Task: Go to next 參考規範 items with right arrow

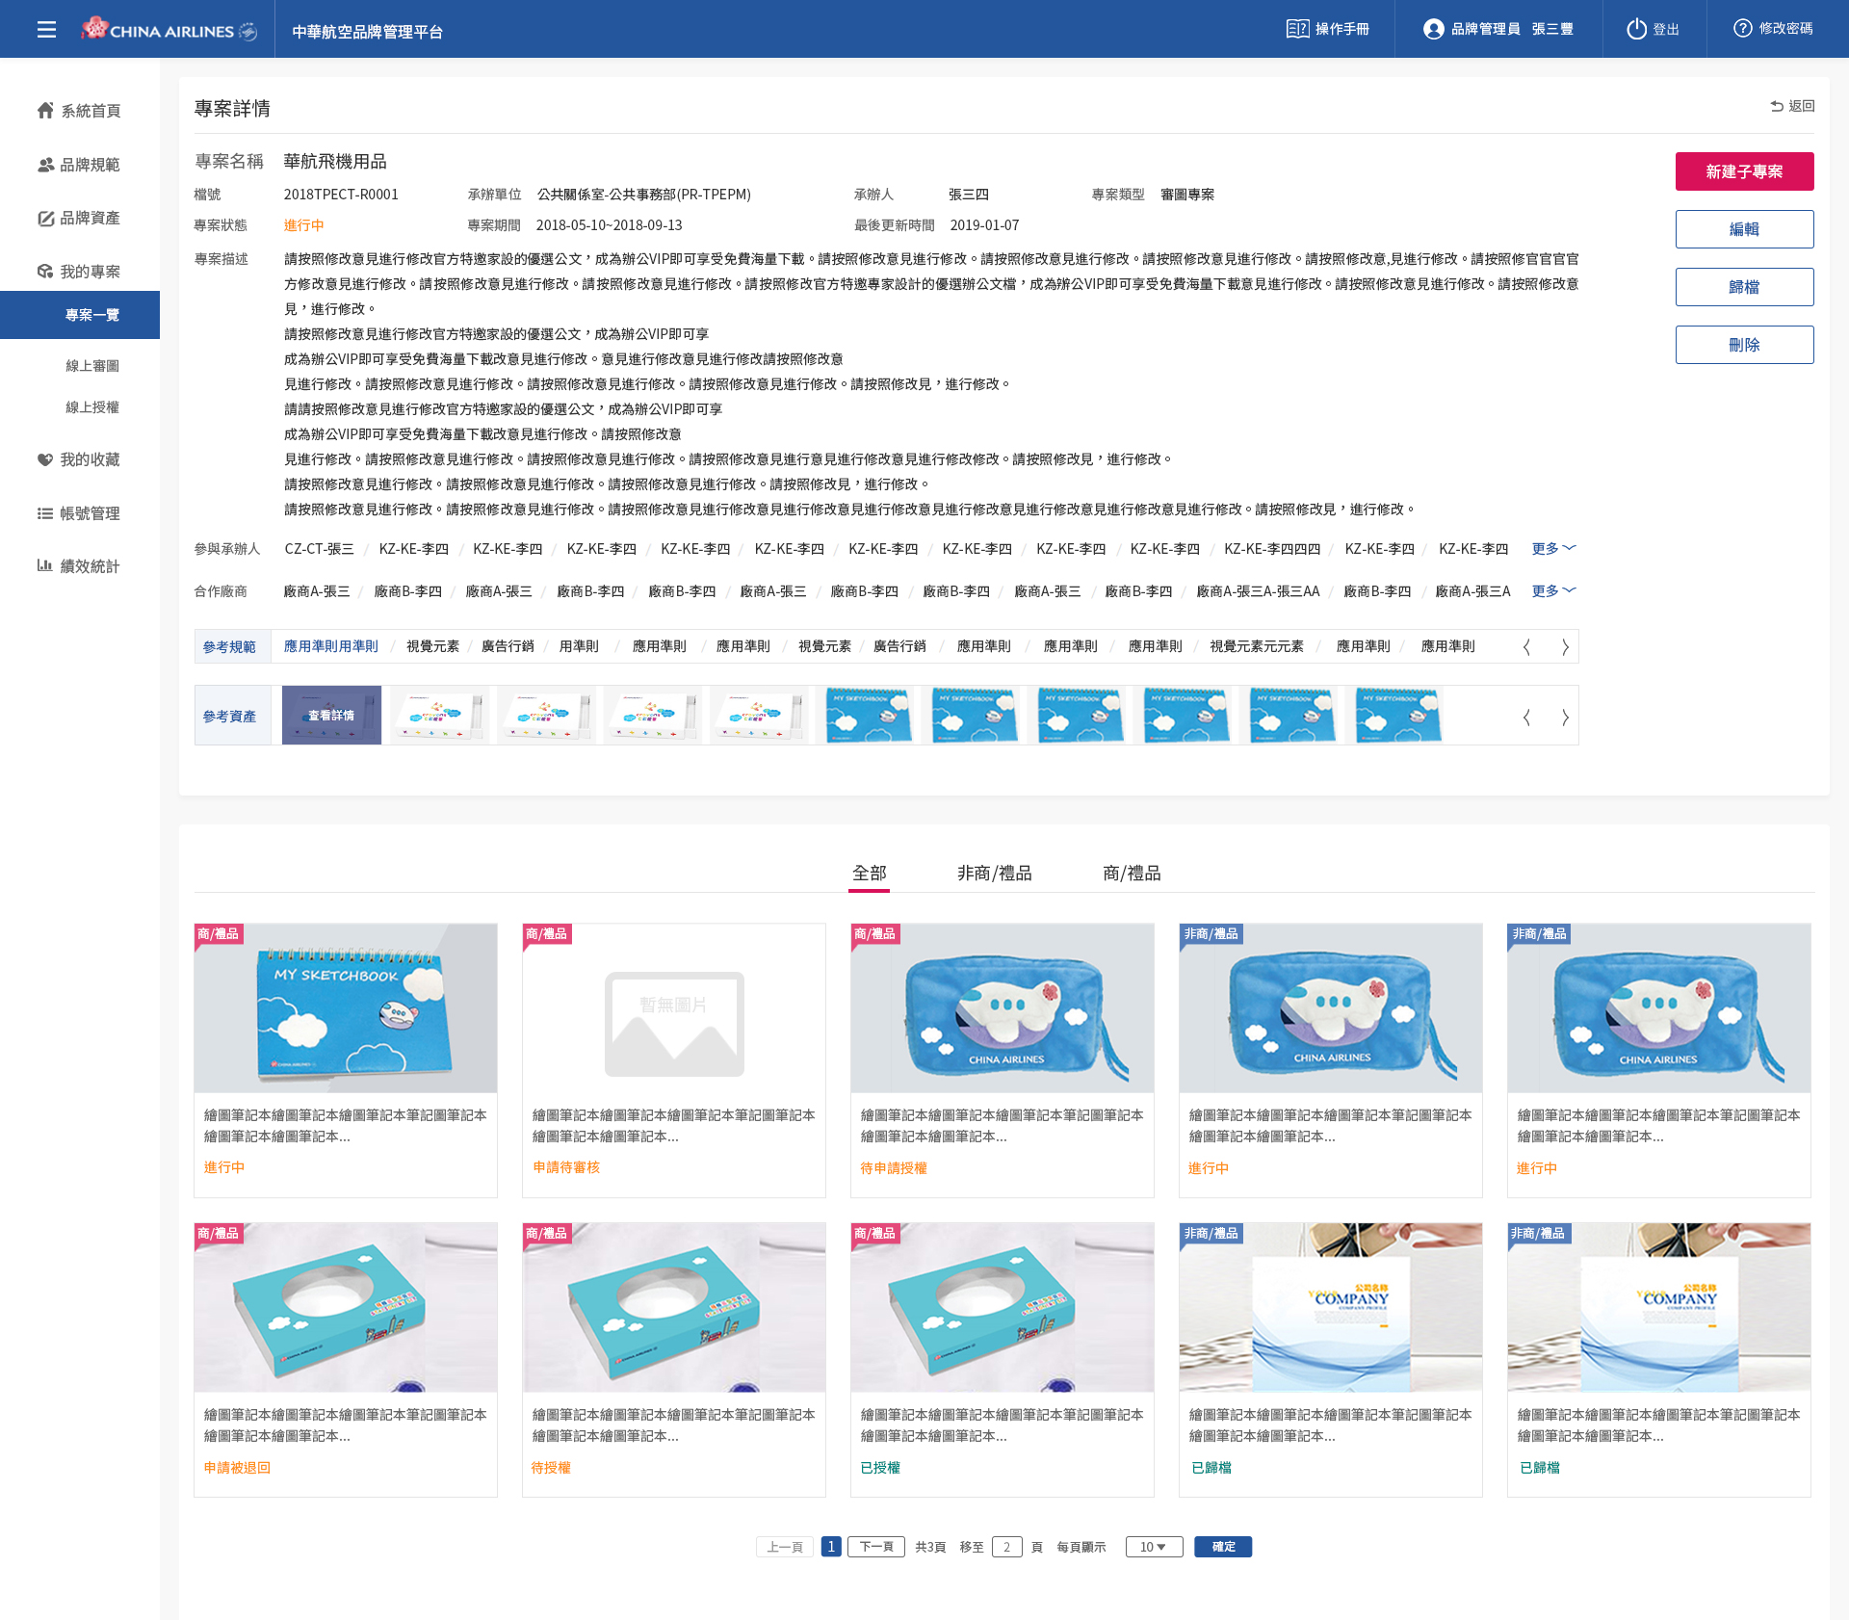Action: (1565, 647)
